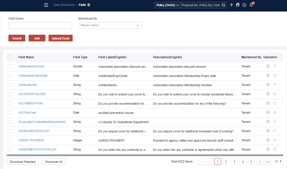The height and width of the screenshot is (169, 287).
Task: Click the search magnifier icon in header
Action: point(223,5)
